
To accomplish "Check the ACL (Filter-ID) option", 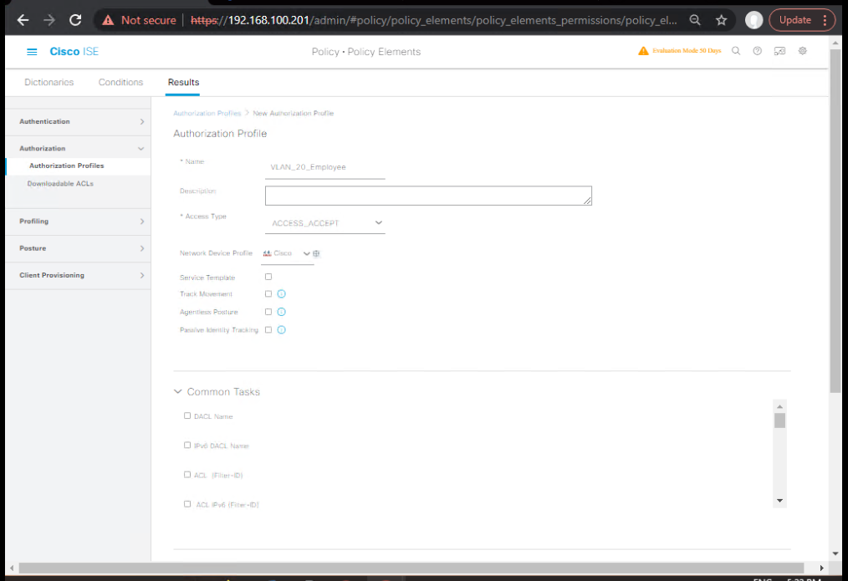I will point(187,475).
